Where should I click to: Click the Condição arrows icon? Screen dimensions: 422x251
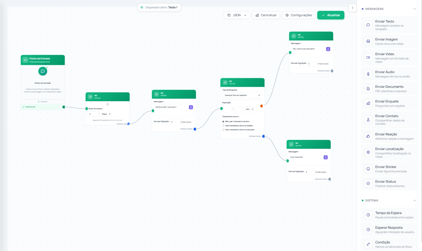click(368, 244)
